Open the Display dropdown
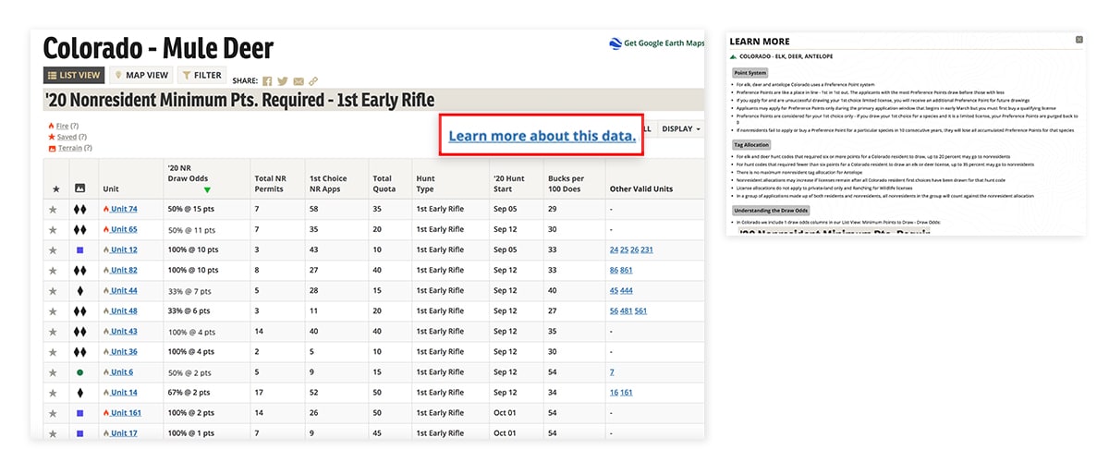 coord(681,128)
